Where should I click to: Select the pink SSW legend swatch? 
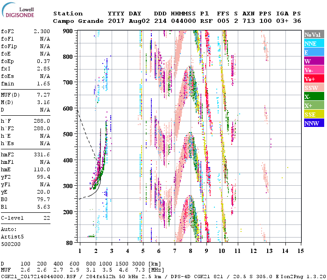click(313, 88)
